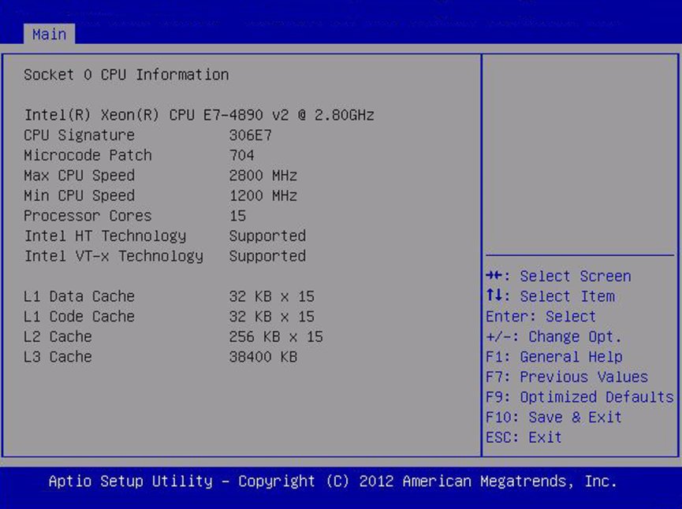This screenshot has height=509, width=682.
Task: Click the ESC: Exit hint
Action: (524, 437)
